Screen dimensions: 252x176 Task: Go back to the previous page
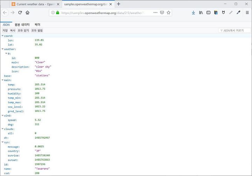tap(5, 13)
